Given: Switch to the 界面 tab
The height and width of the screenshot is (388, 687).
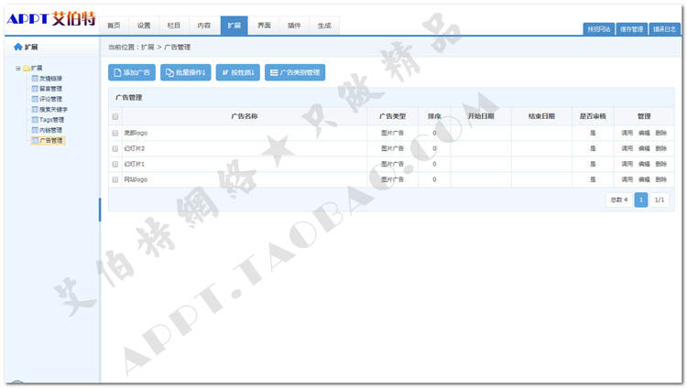Looking at the screenshot, I should [x=264, y=26].
